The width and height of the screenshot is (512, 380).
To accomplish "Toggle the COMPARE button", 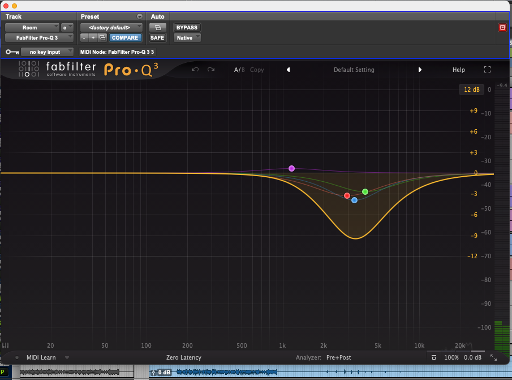I will (x=125, y=38).
